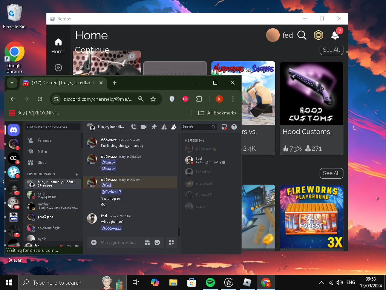This screenshot has width=386, height=290.
Task: Show hidden system tray icons
Action: tap(321, 282)
